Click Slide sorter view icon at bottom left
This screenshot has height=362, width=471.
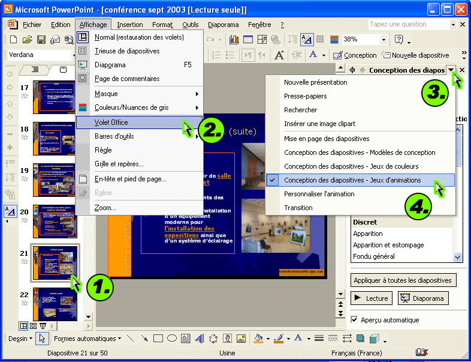pos(34,325)
